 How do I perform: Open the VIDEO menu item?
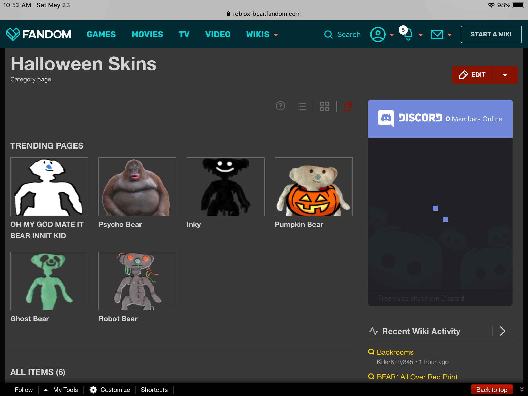click(x=218, y=34)
